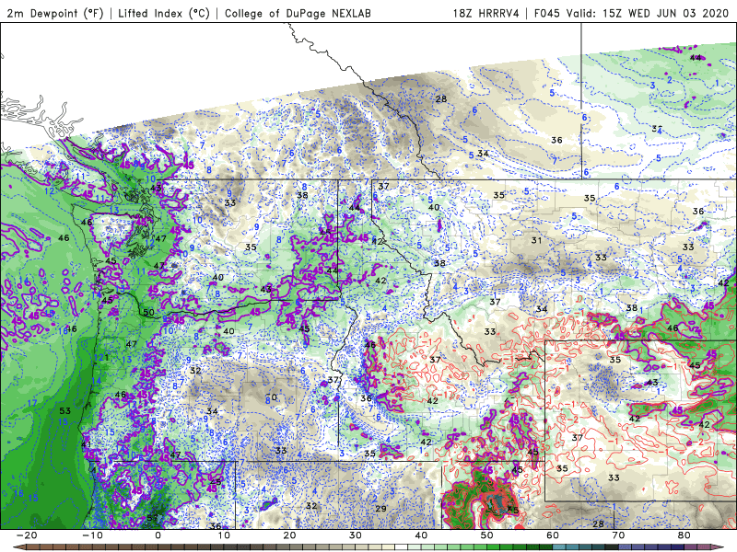The image size is (737, 552).
Task: Click the "20" color scale label
Action: (289, 535)
